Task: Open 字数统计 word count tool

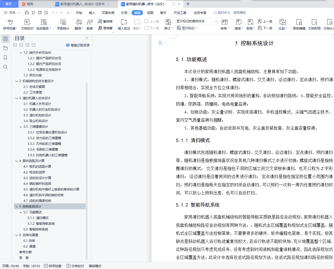Action: click(63, 25)
